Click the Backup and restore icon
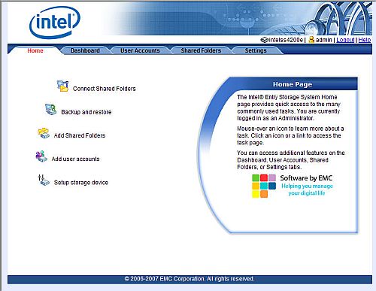The height and width of the screenshot is (291, 376). tap(50, 110)
